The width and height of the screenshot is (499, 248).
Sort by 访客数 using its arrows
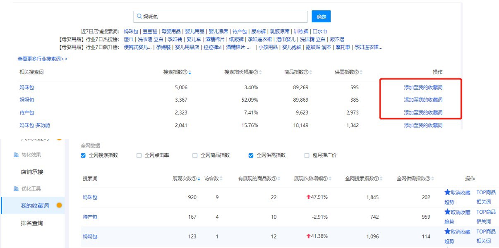point(221,179)
